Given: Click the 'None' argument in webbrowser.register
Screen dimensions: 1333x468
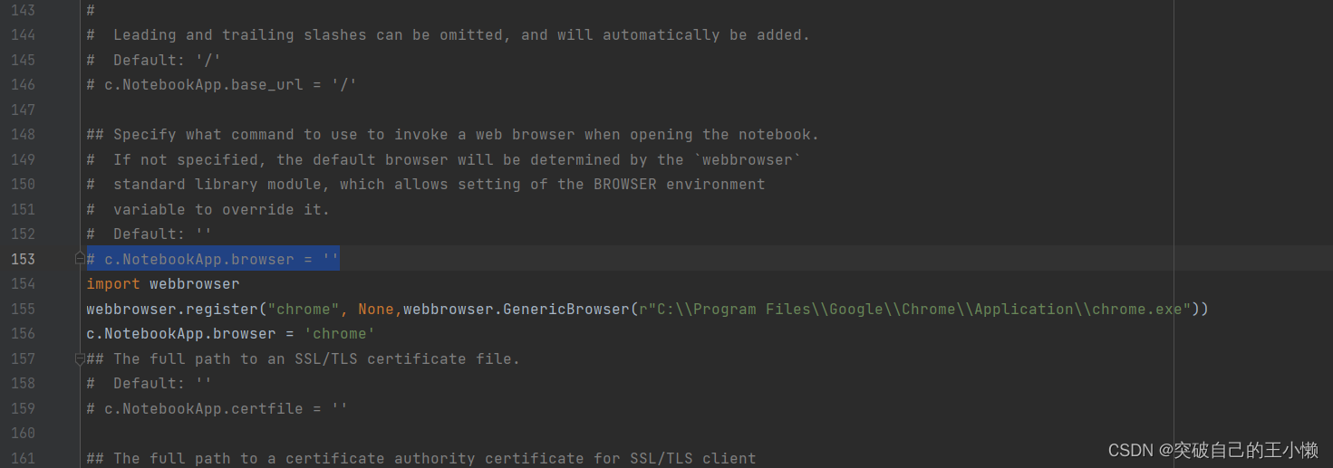Looking at the screenshot, I should (x=375, y=310).
